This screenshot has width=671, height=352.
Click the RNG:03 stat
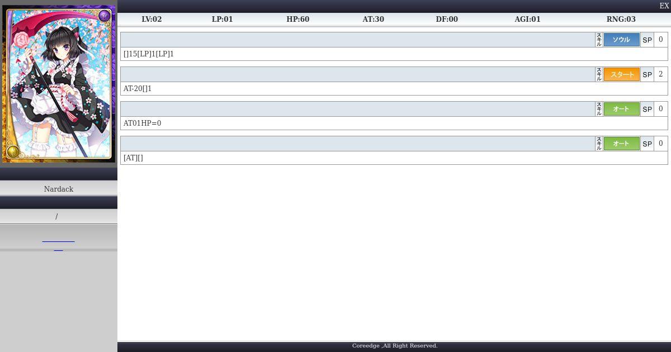(621, 19)
